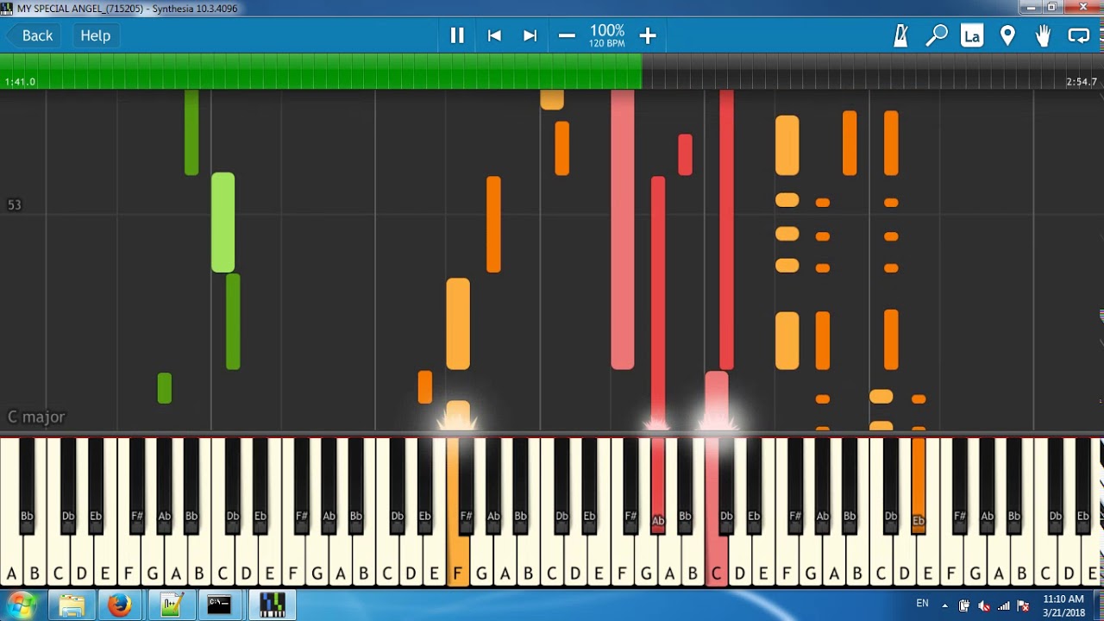Switch to the Command Prompt taskbar window

click(219, 605)
